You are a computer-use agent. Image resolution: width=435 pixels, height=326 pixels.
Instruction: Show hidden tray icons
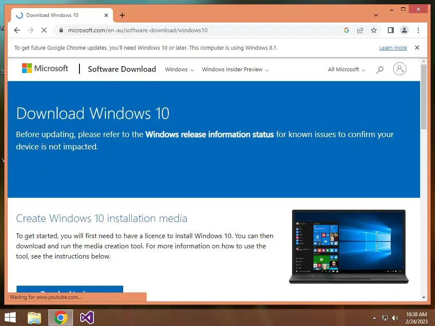point(374,318)
